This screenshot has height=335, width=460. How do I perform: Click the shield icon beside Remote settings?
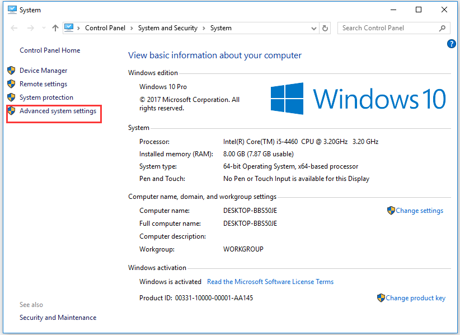click(11, 84)
